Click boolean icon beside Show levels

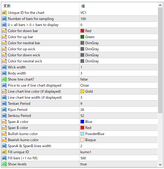[4, 164]
